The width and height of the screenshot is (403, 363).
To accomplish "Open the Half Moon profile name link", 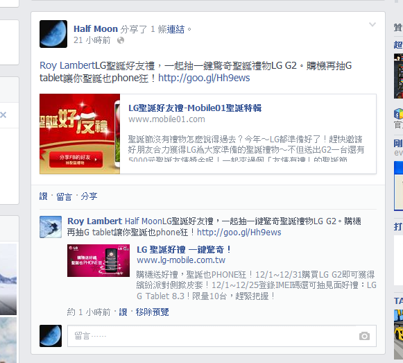I will (x=96, y=29).
